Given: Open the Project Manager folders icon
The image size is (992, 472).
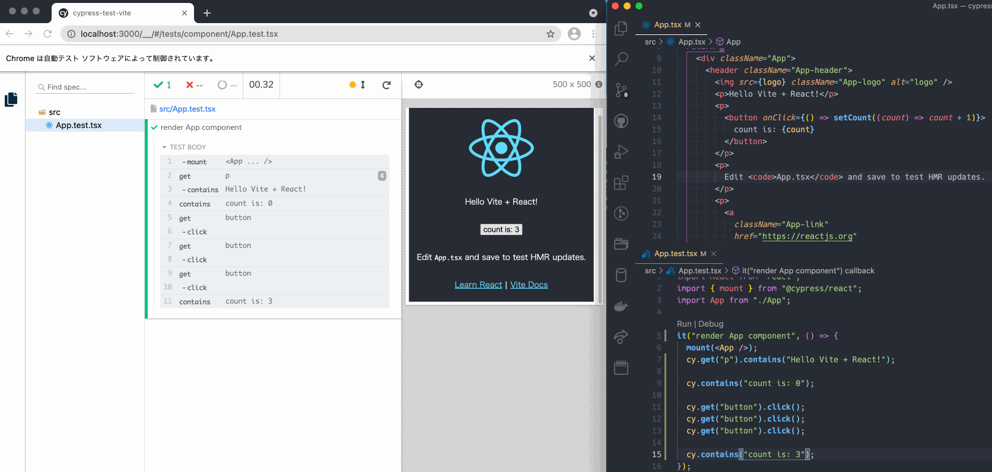Looking at the screenshot, I should [x=621, y=244].
